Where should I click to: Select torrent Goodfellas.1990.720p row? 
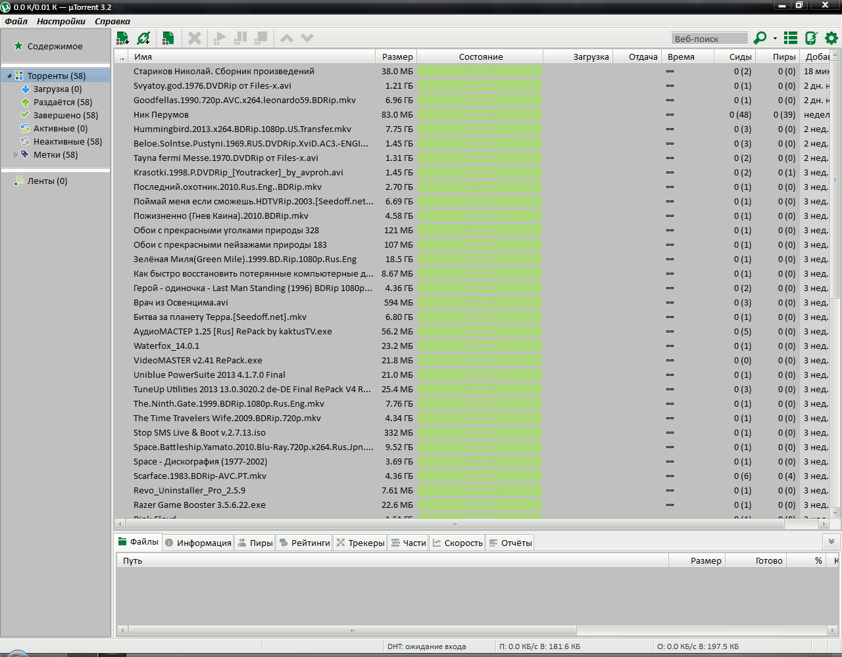[473, 100]
